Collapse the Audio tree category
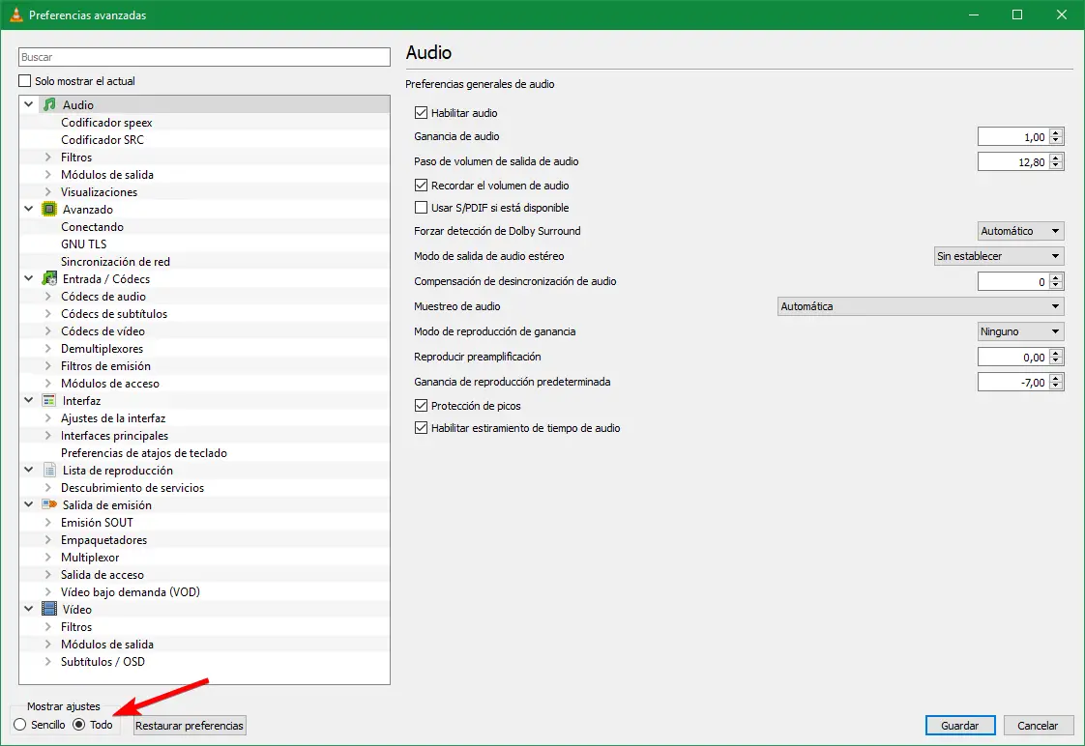 (29, 104)
